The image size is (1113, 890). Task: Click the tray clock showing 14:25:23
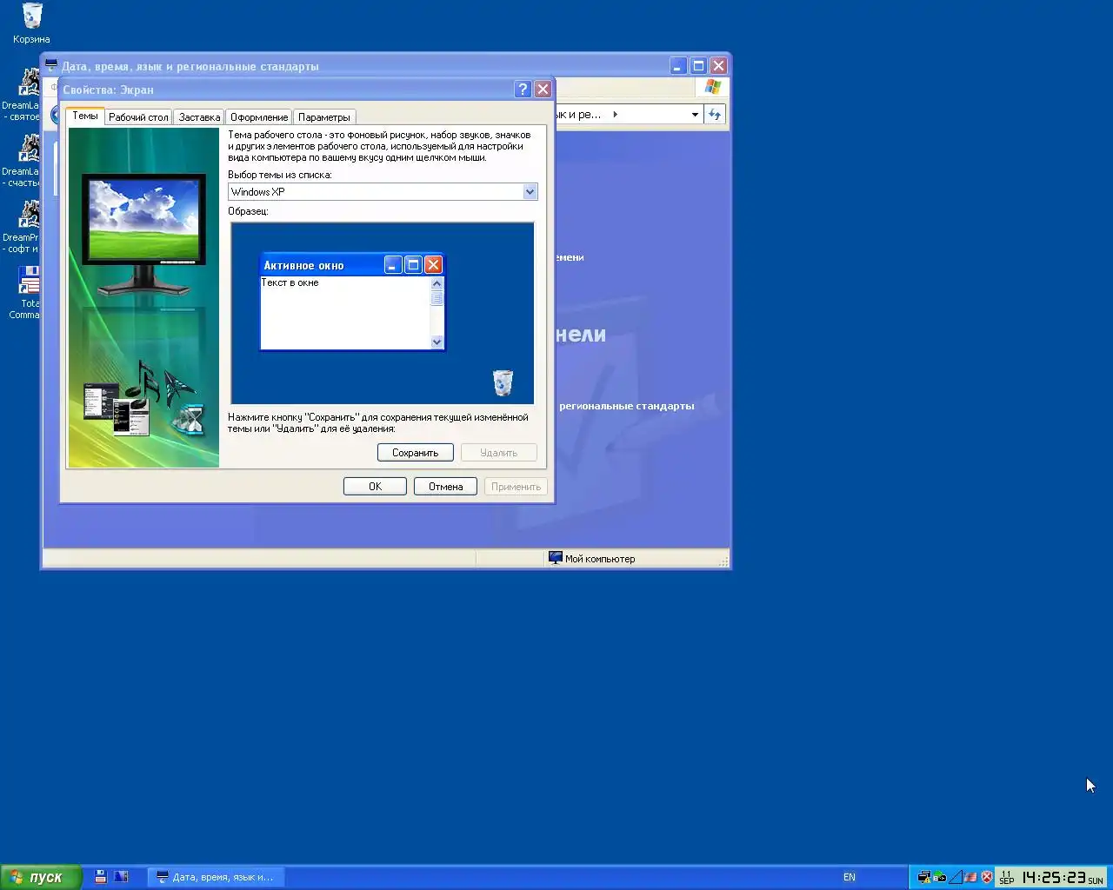tap(1054, 877)
